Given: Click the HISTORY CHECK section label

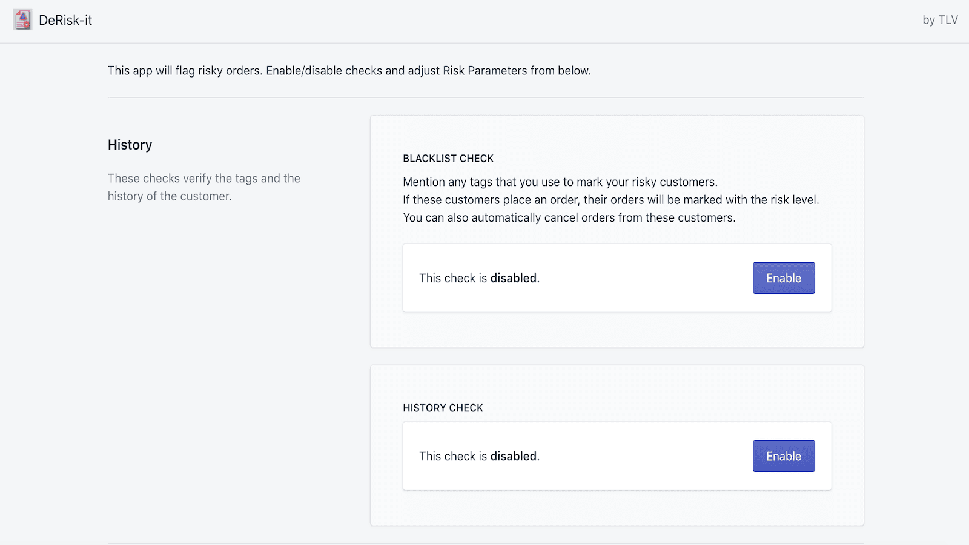Looking at the screenshot, I should 443,408.
